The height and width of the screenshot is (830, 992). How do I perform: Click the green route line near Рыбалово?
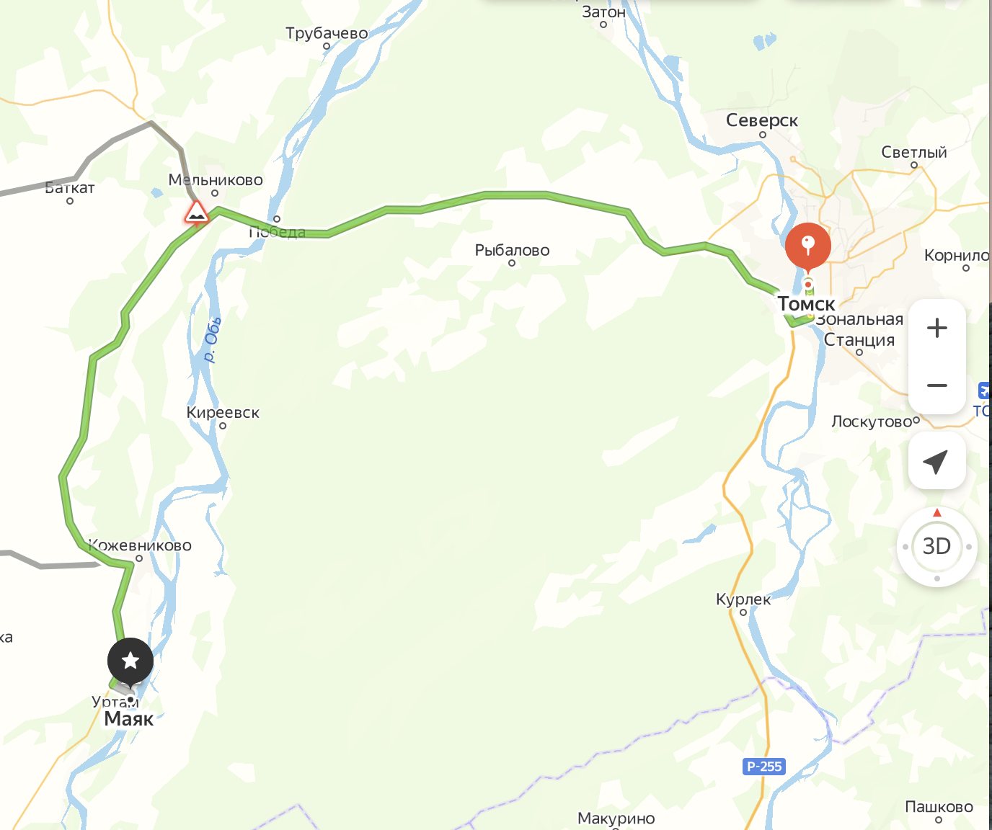[x=515, y=195]
